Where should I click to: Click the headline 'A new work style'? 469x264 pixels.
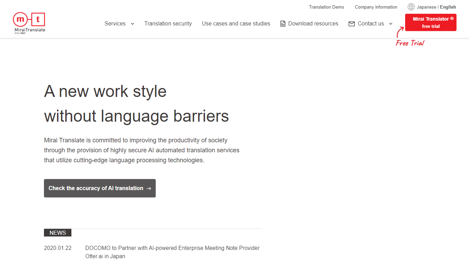coord(105,91)
